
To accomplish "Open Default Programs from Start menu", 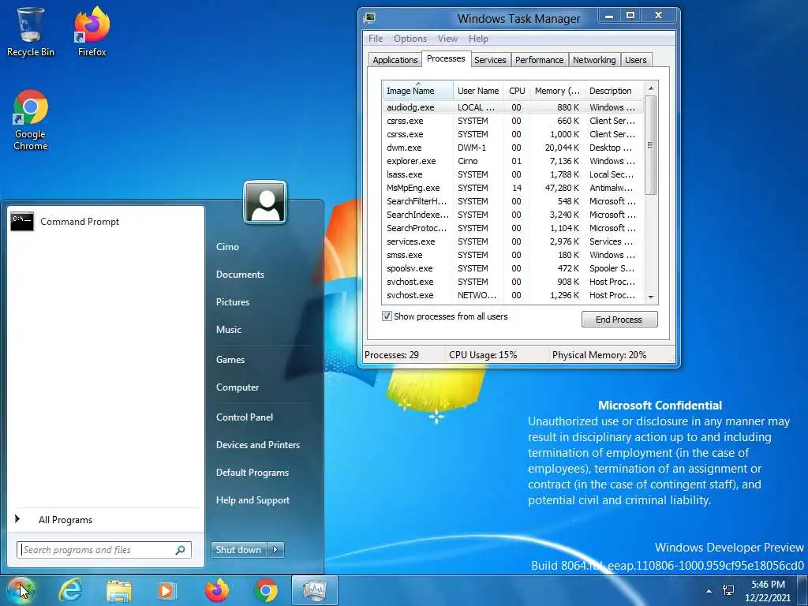I will coord(252,473).
